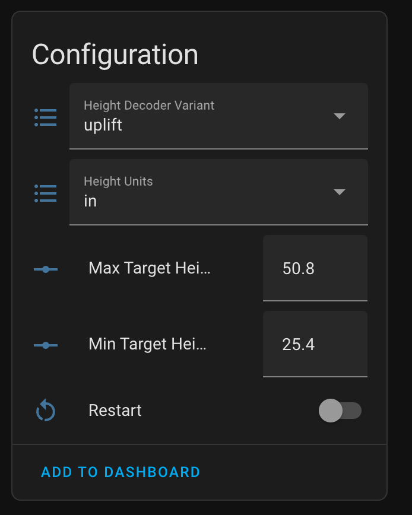Open the Height Units dropdown
This screenshot has width=412, height=515.
click(x=218, y=192)
